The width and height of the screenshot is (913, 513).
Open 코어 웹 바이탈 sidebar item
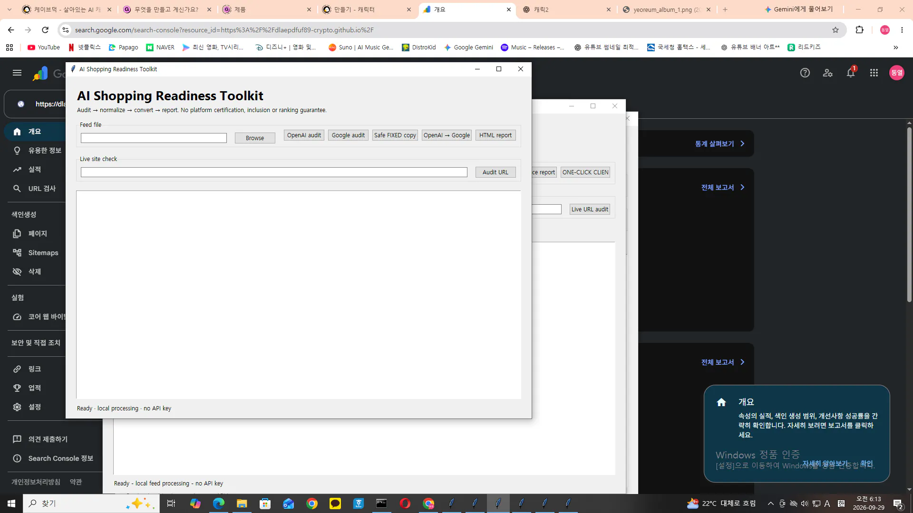point(36,317)
